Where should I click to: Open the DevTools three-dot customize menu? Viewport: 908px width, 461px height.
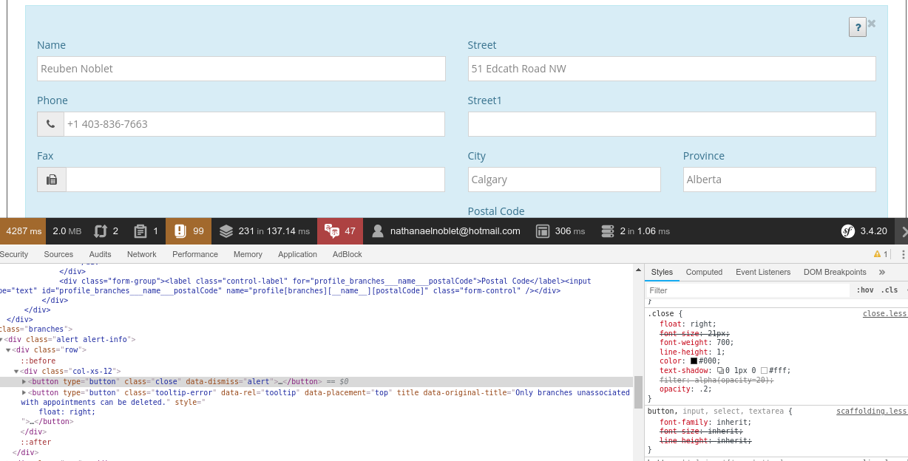pos(903,254)
